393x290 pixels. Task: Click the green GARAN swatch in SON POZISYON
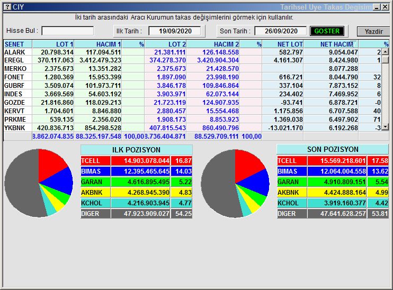click(x=292, y=182)
